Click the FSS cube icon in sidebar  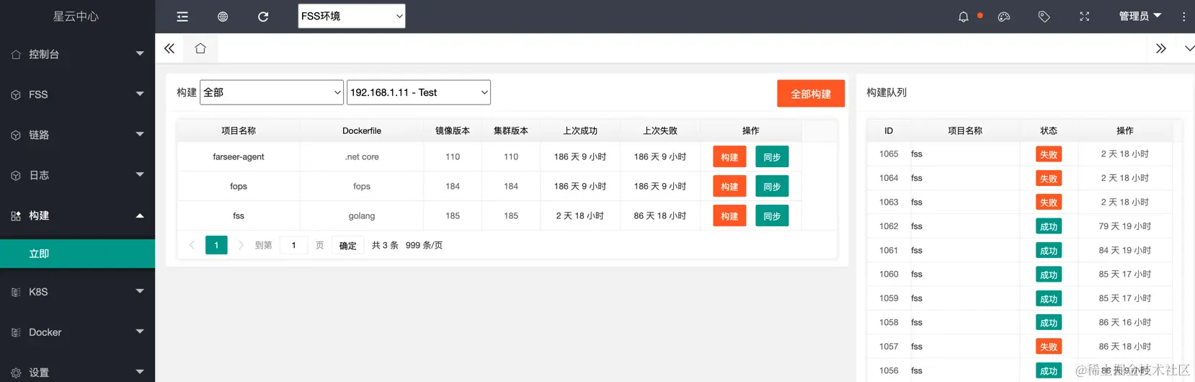(x=16, y=94)
